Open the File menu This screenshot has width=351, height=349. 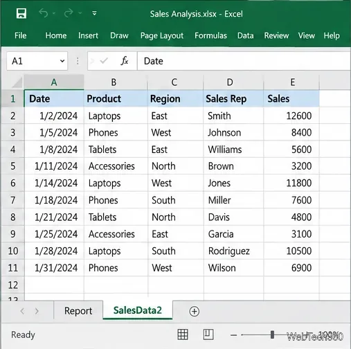click(x=20, y=35)
